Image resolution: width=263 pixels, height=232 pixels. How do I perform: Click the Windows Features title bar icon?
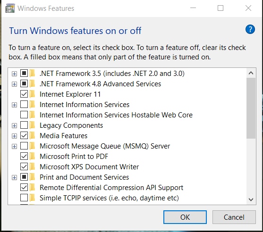pyautogui.click(x=10, y=8)
